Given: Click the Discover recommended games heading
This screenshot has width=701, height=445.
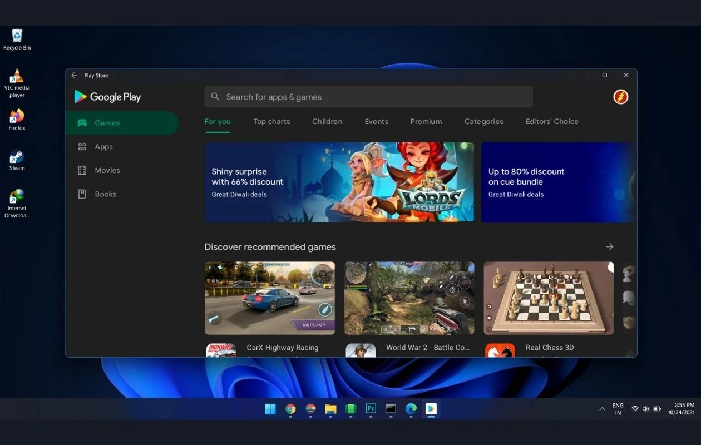Looking at the screenshot, I should click(270, 247).
